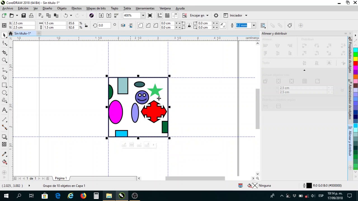Select round corner style

(140, 25)
